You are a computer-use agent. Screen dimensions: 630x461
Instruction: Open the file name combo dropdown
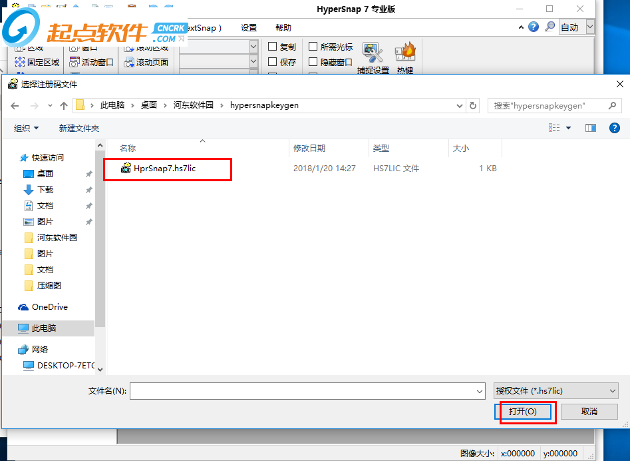pyautogui.click(x=480, y=391)
